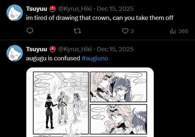Click the like count number 3

click(x=132, y=31)
